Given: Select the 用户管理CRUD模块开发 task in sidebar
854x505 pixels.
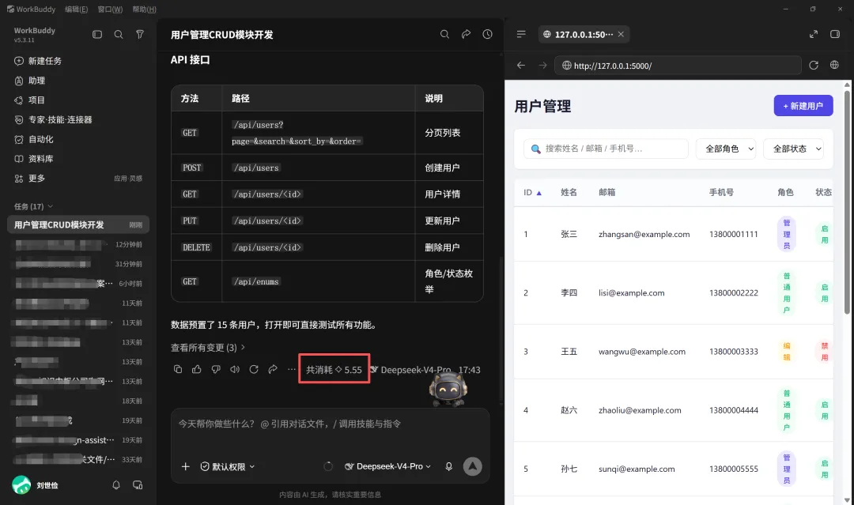Looking at the screenshot, I should click(x=77, y=224).
